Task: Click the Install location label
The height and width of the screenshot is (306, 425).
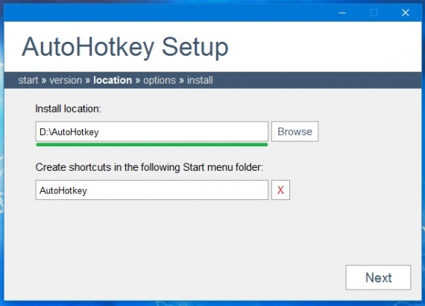Action: point(68,109)
